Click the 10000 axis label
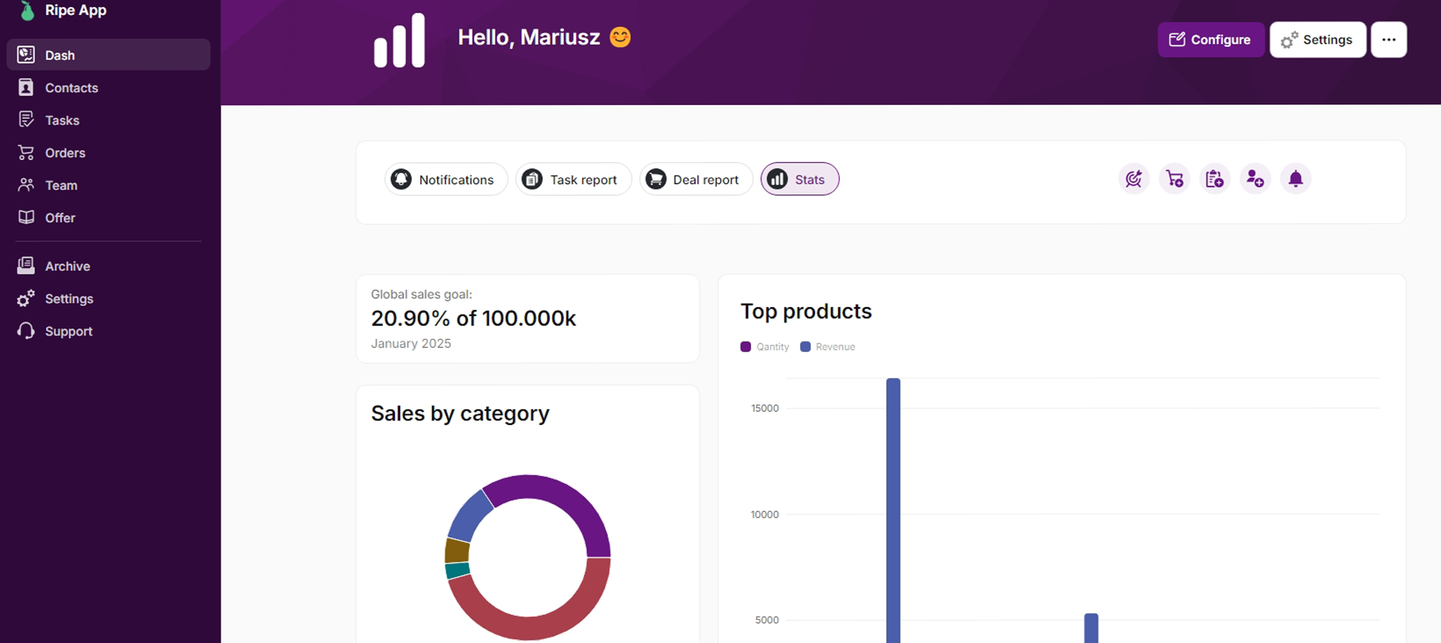This screenshot has height=643, width=1441. [764, 515]
